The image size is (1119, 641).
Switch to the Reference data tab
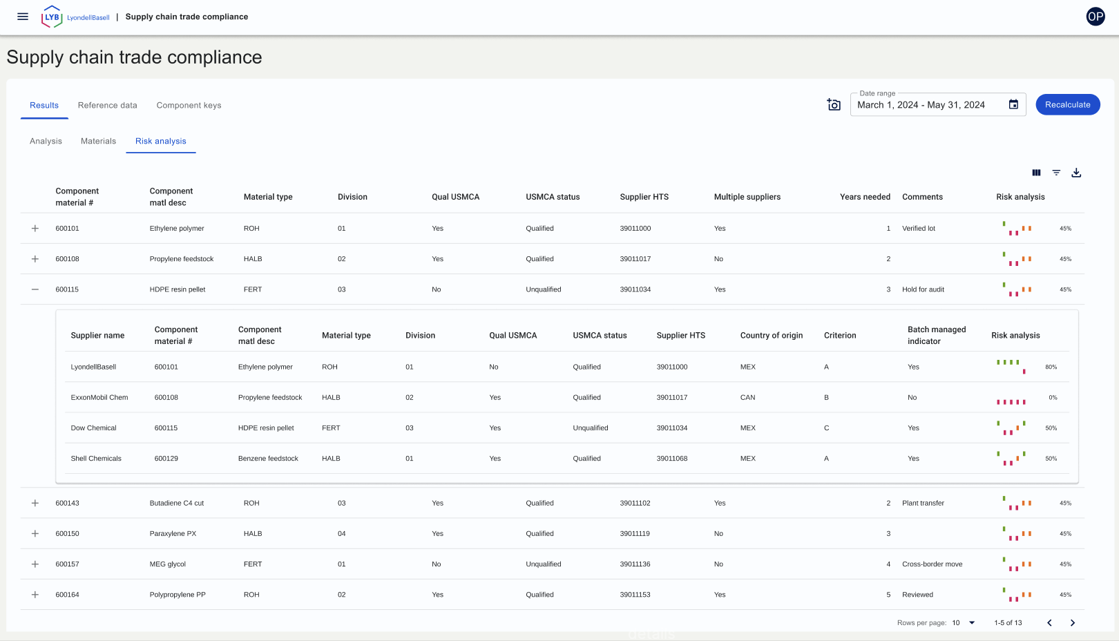108,106
